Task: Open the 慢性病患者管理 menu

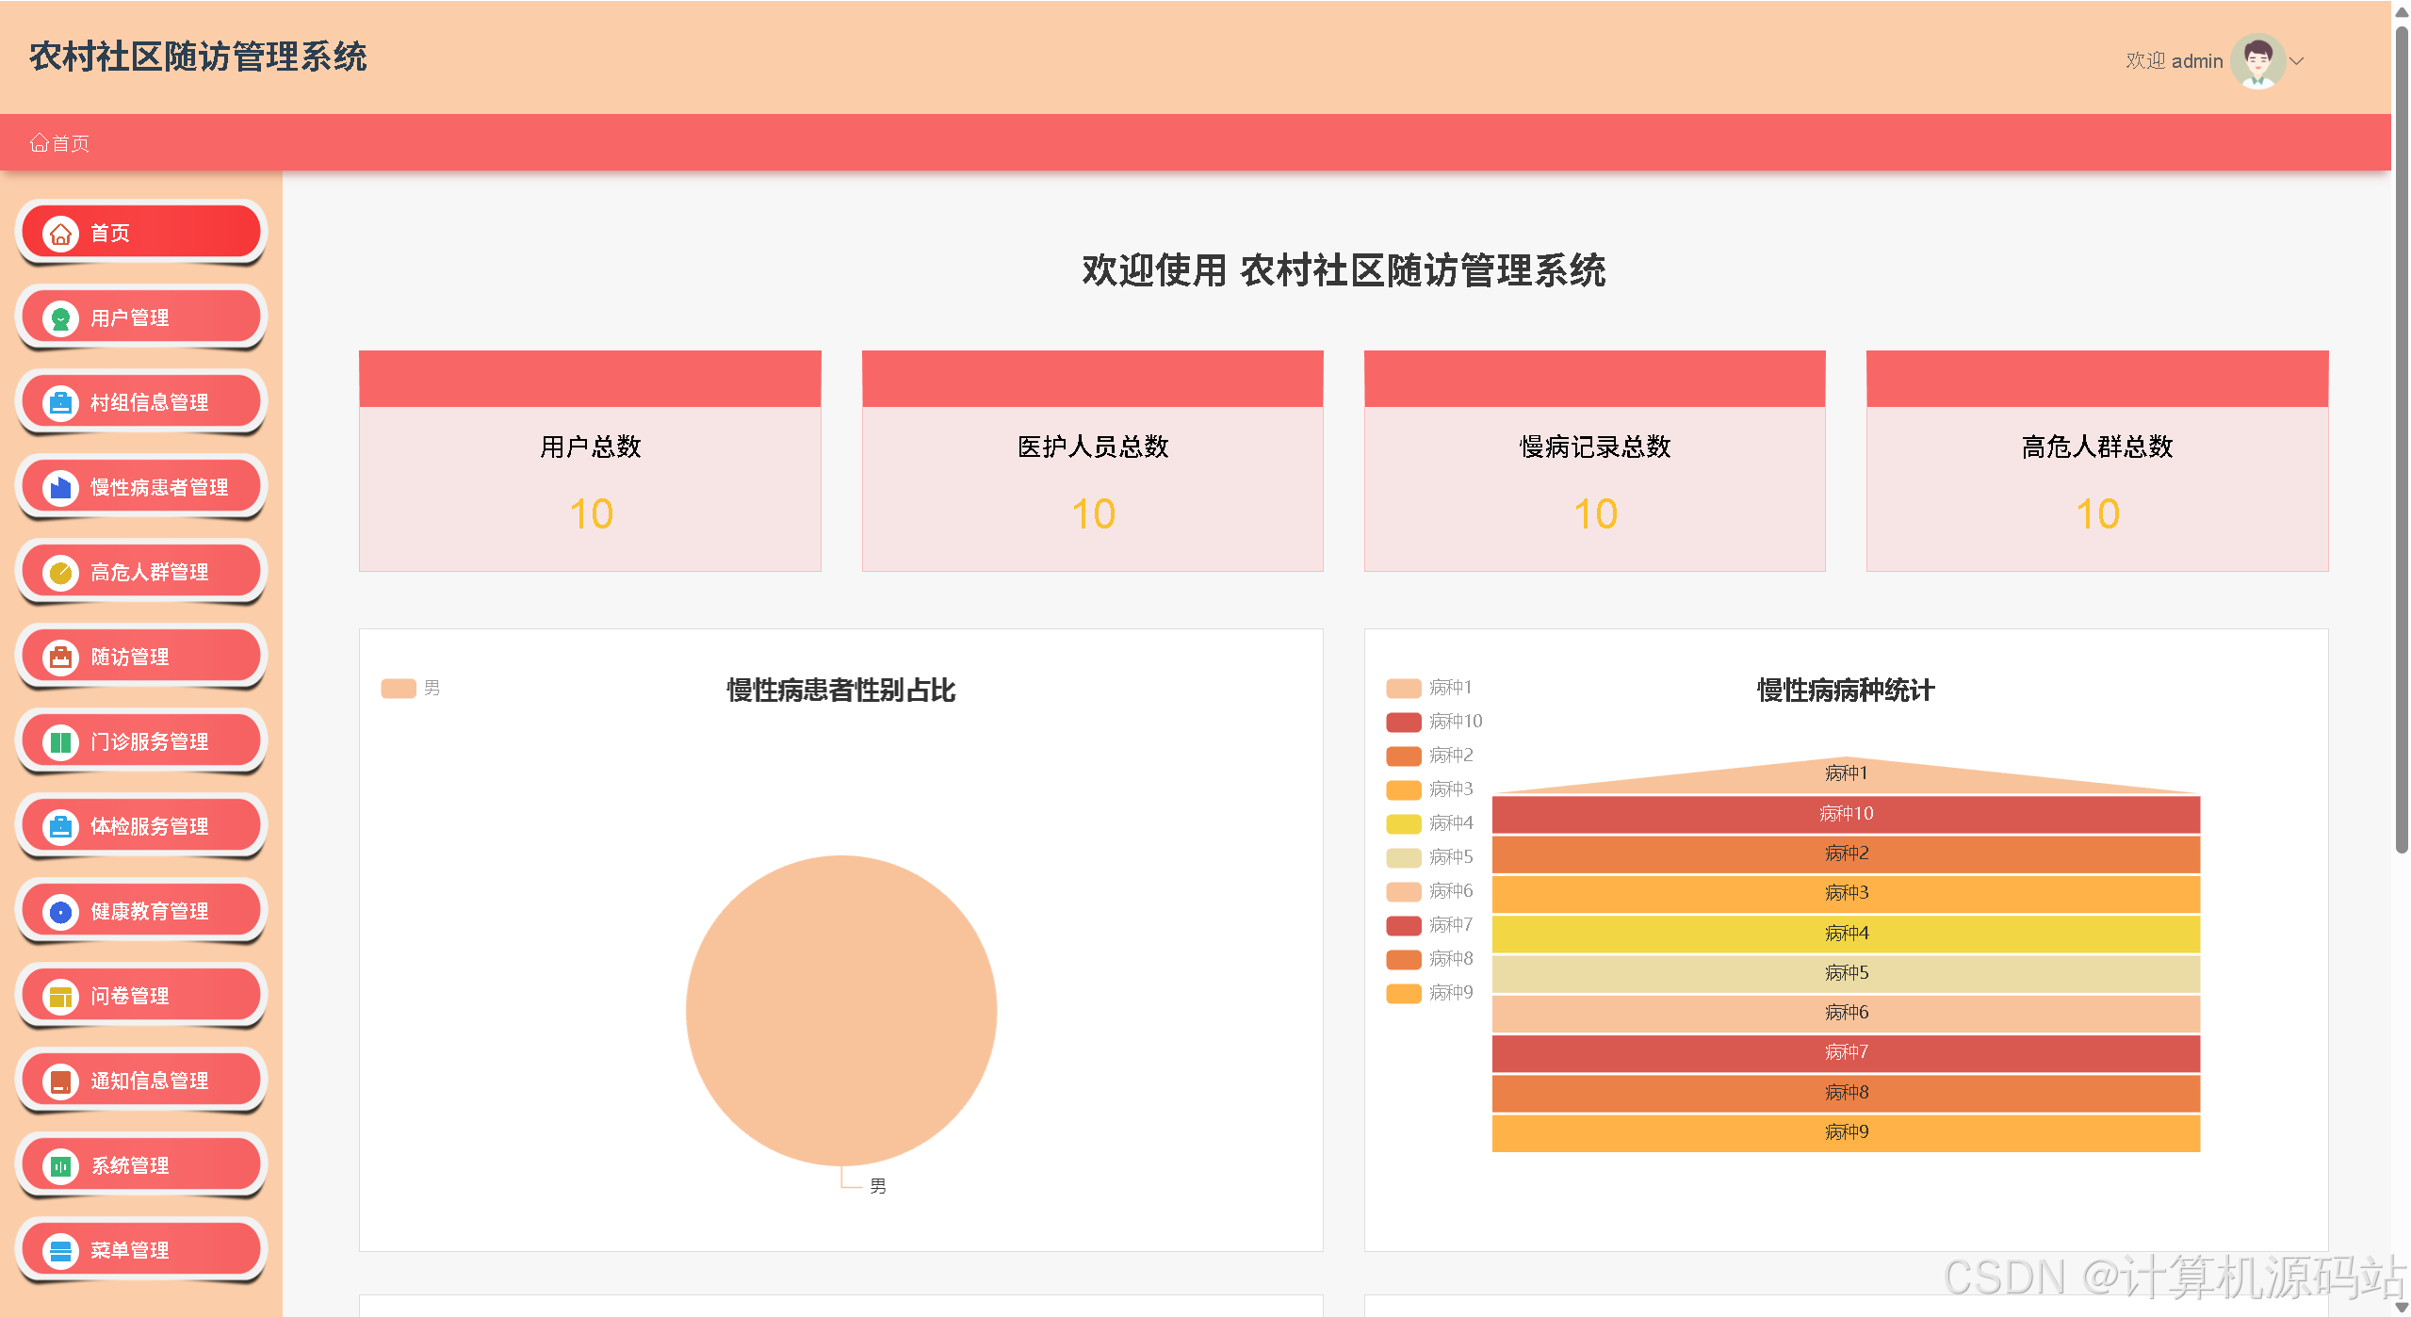Action: coord(141,488)
